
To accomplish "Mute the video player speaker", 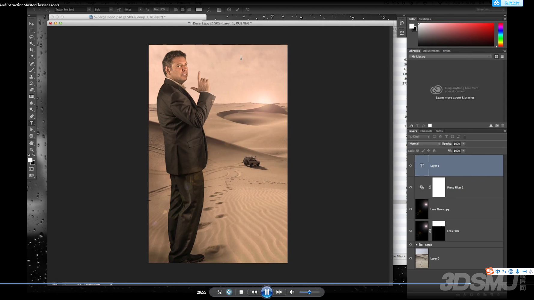I will point(292,292).
